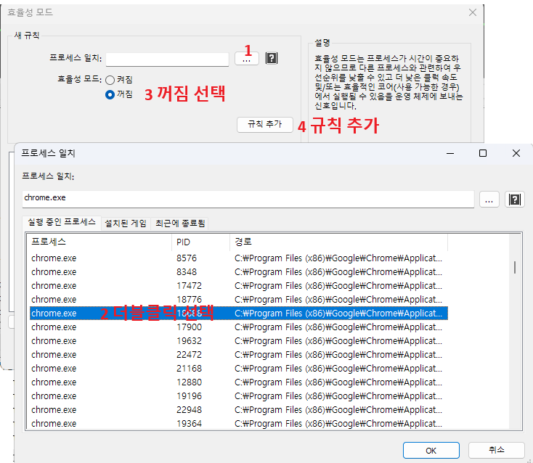The width and height of the screenshot is (533, 463).
Task: Sort by the 경로 column header
Action: coord(338,242)
